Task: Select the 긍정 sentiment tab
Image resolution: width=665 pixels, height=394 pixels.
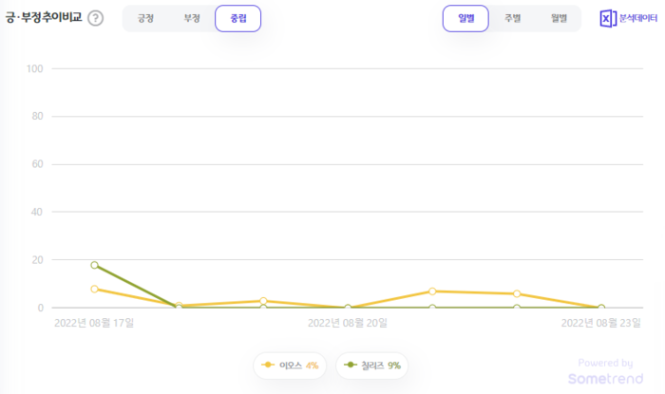Action: pos(145,18)
